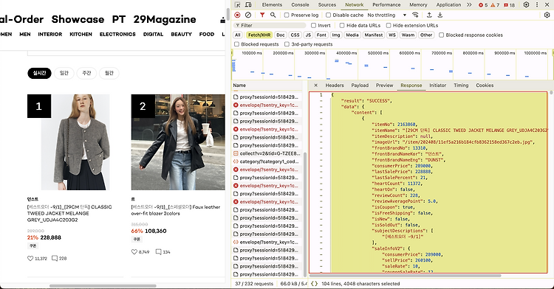Viewport: 554px width, 289px height.
Task: Open the Cookies tab
Action: click(x=485, y=86)
